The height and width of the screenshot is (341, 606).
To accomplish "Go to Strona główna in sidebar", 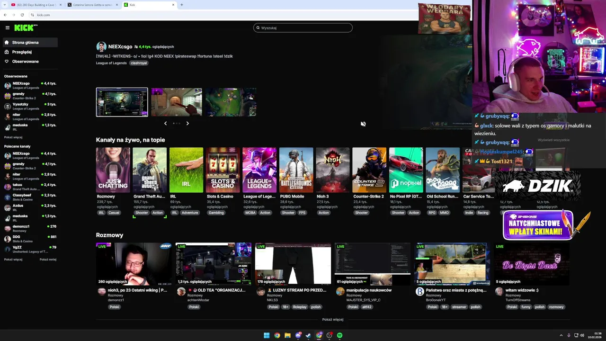I will [30, 43].
